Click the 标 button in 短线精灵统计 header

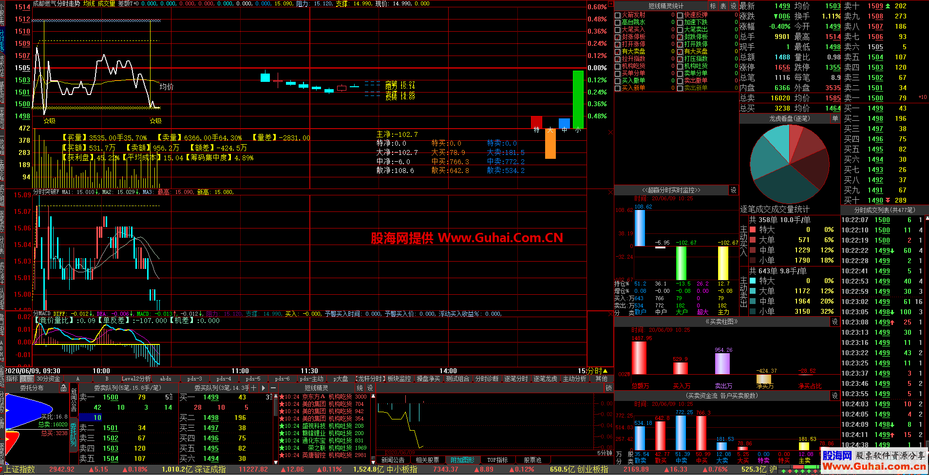pos(713,6)
